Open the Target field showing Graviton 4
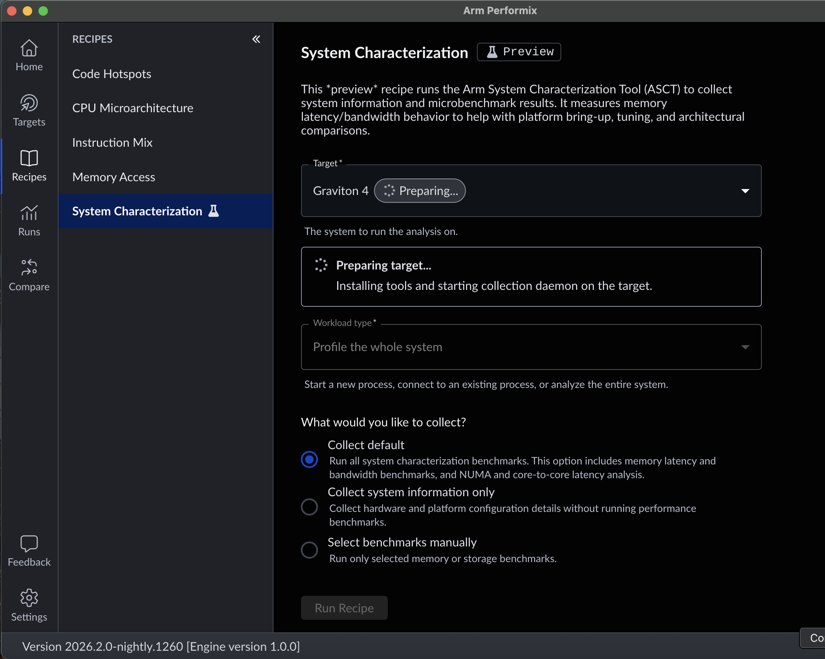This screenshot has height=659, width=825. point(531,191)
